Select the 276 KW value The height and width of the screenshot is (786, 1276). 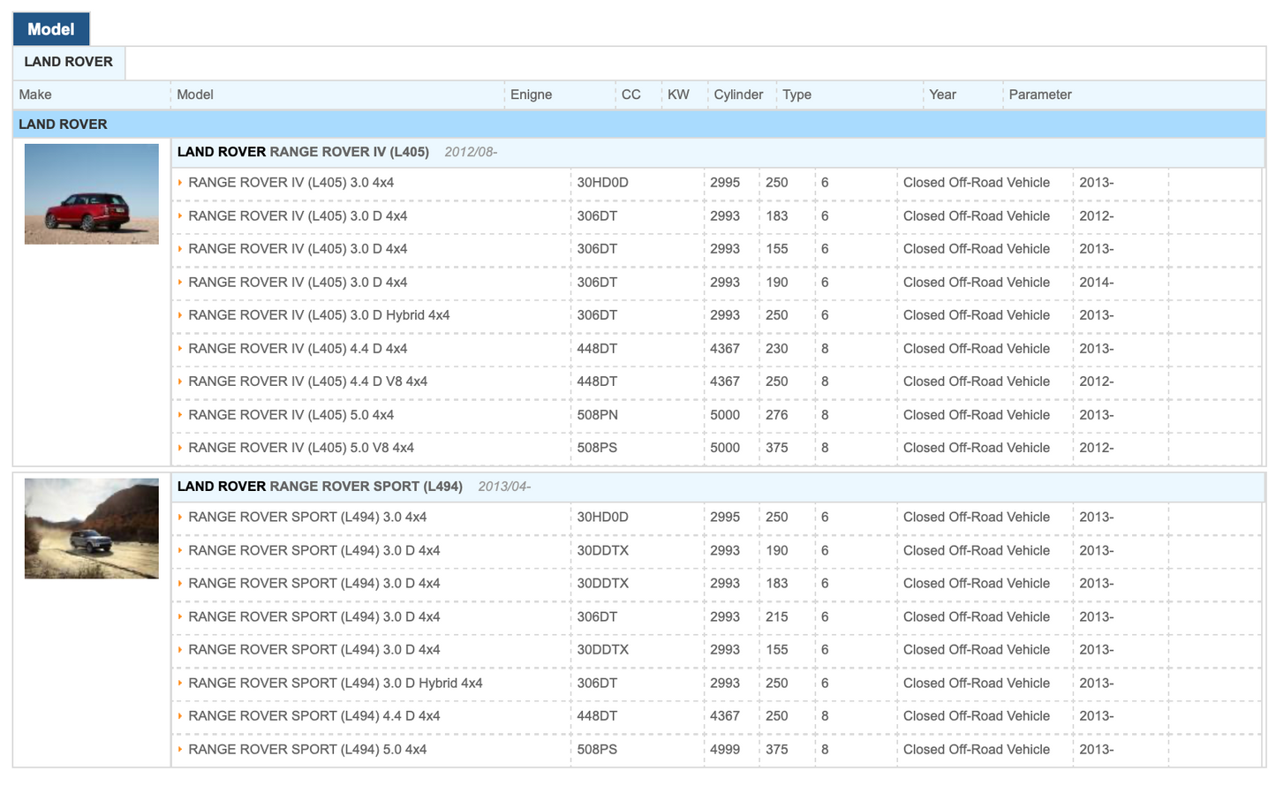[x=777, y=415]
